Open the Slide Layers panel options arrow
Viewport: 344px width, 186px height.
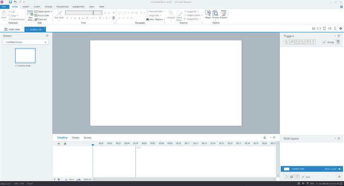[x=335, y=138]
